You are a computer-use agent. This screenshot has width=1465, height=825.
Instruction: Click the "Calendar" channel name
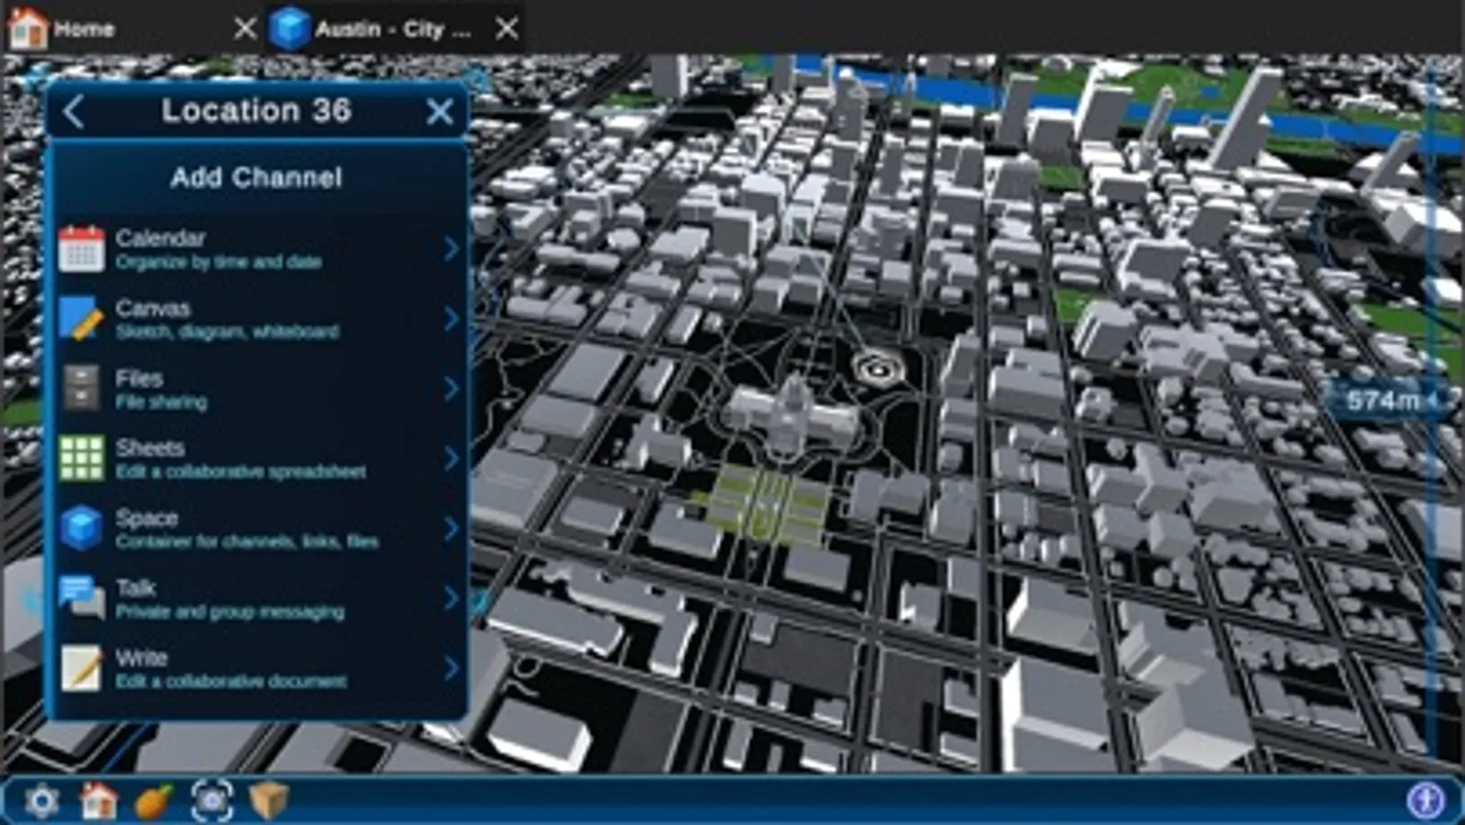[160, 238]
